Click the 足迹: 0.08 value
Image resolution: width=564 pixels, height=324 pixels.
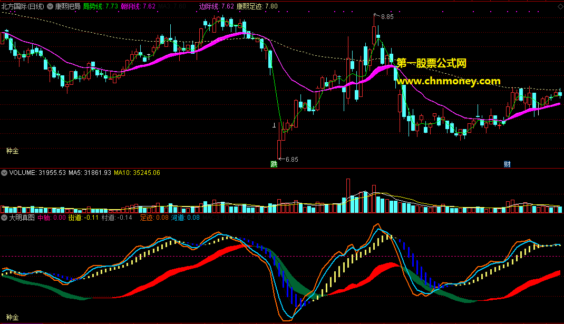[154, 218]
